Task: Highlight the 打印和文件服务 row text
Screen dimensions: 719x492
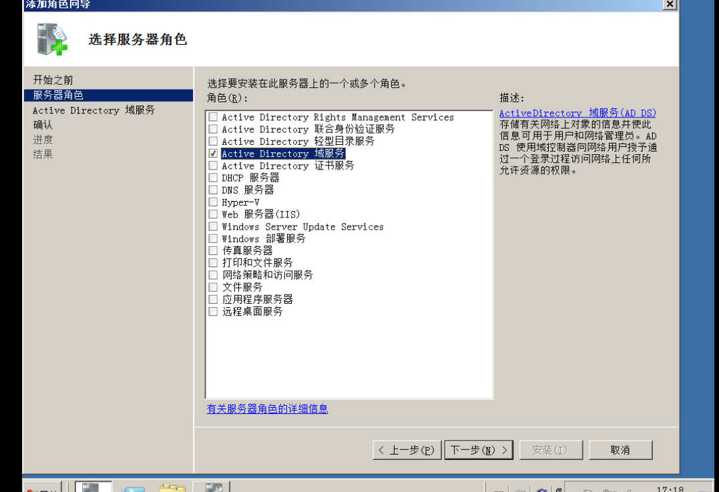Action: (258, 263)
